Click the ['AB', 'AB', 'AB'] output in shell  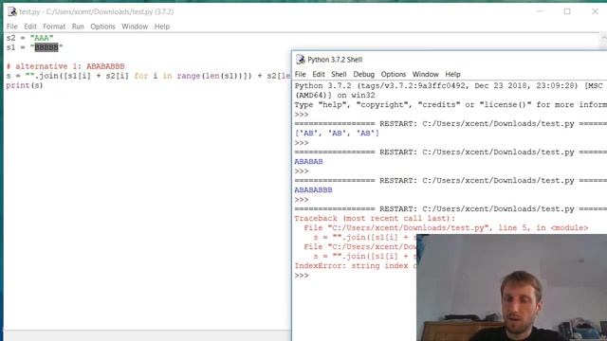pyautogui.click(x=337, y=133)
